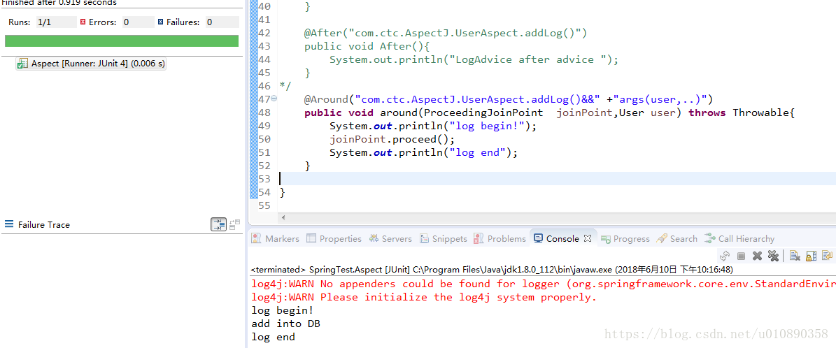
Task: Close the Console tab with its X
Action: click(x=588, y=238)
